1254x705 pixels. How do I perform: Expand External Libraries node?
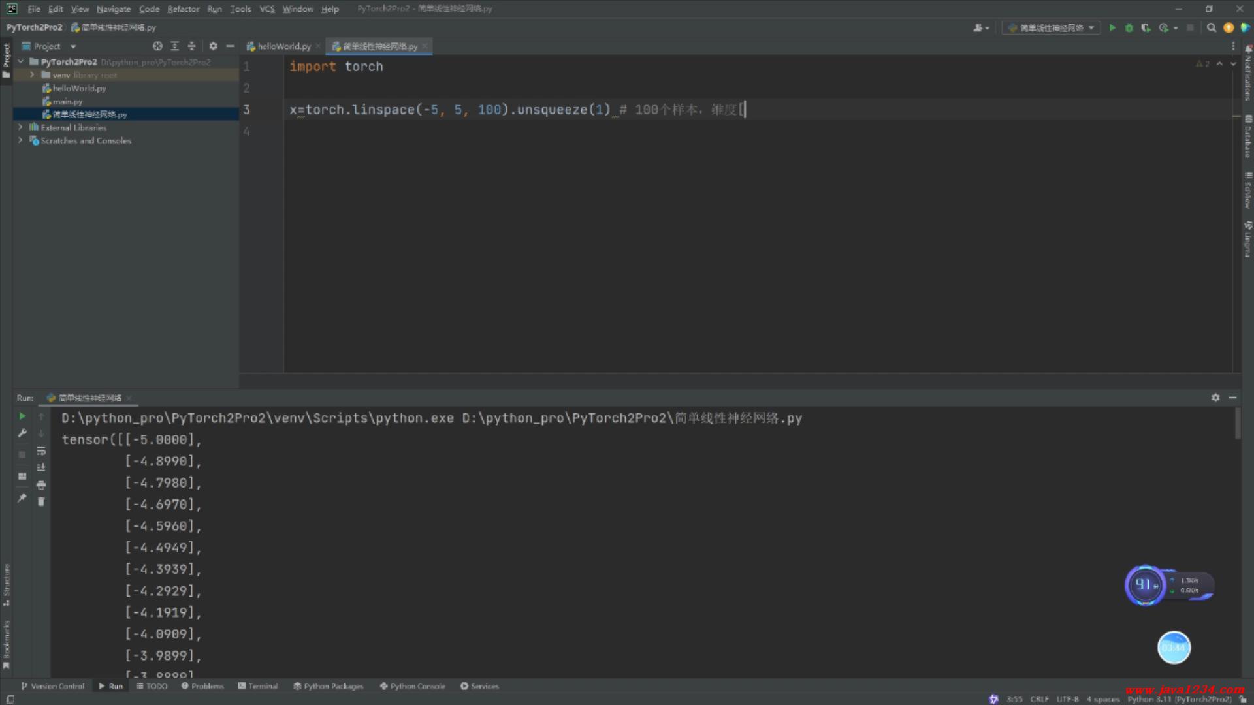click(20, 127)
